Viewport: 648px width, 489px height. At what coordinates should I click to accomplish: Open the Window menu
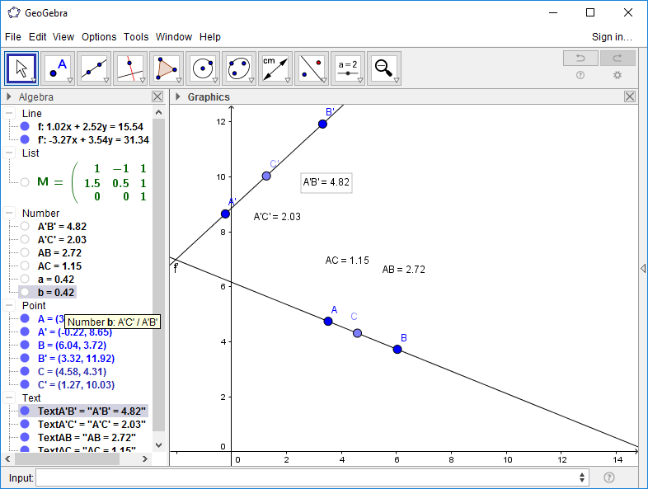(174, 37)
